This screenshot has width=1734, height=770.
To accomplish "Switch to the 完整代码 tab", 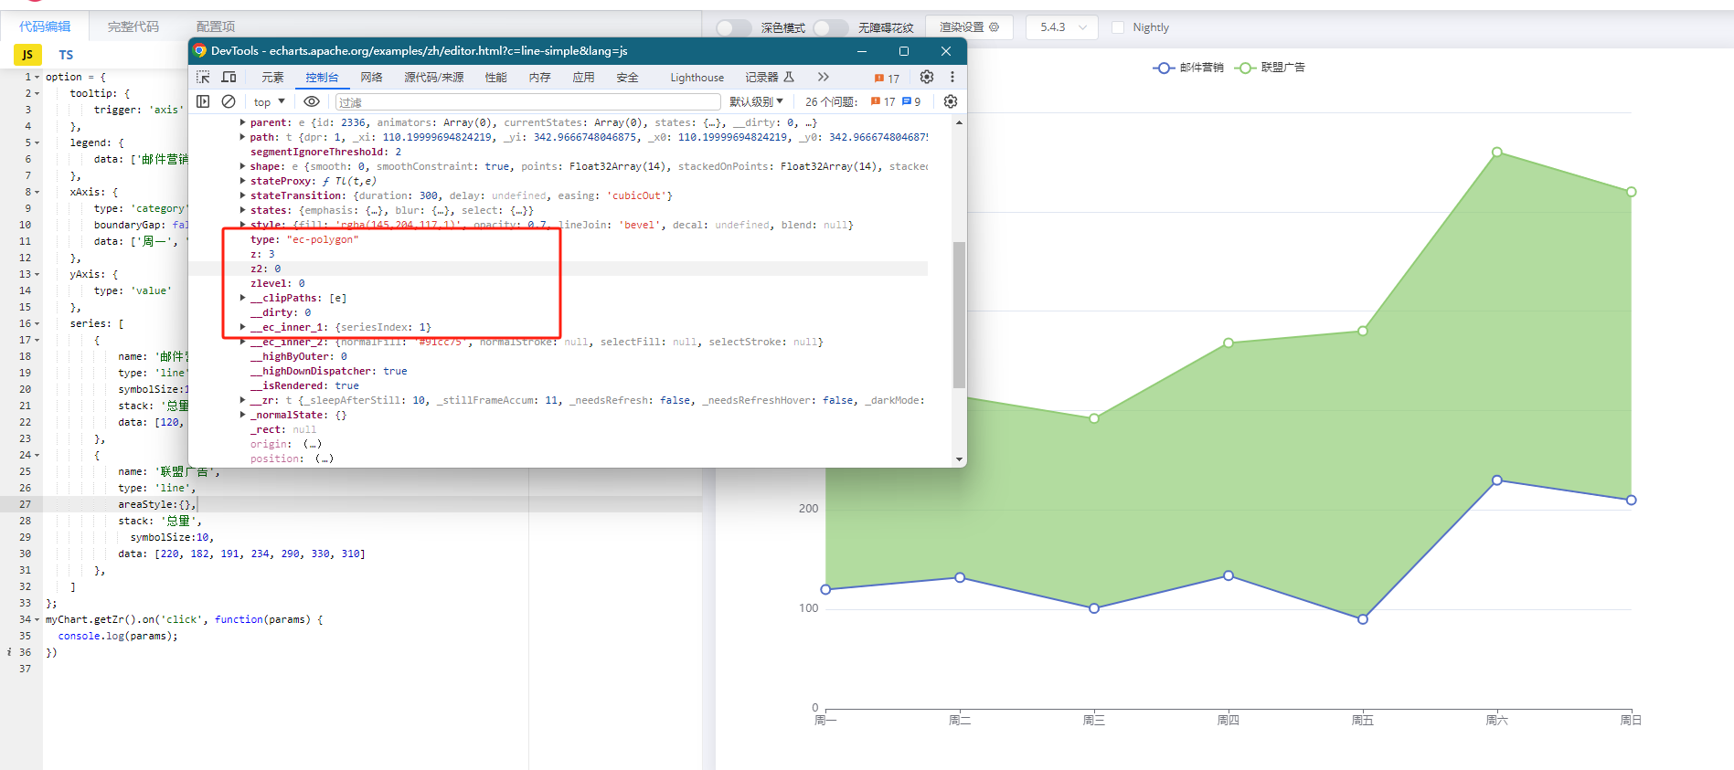I will 133,26.
